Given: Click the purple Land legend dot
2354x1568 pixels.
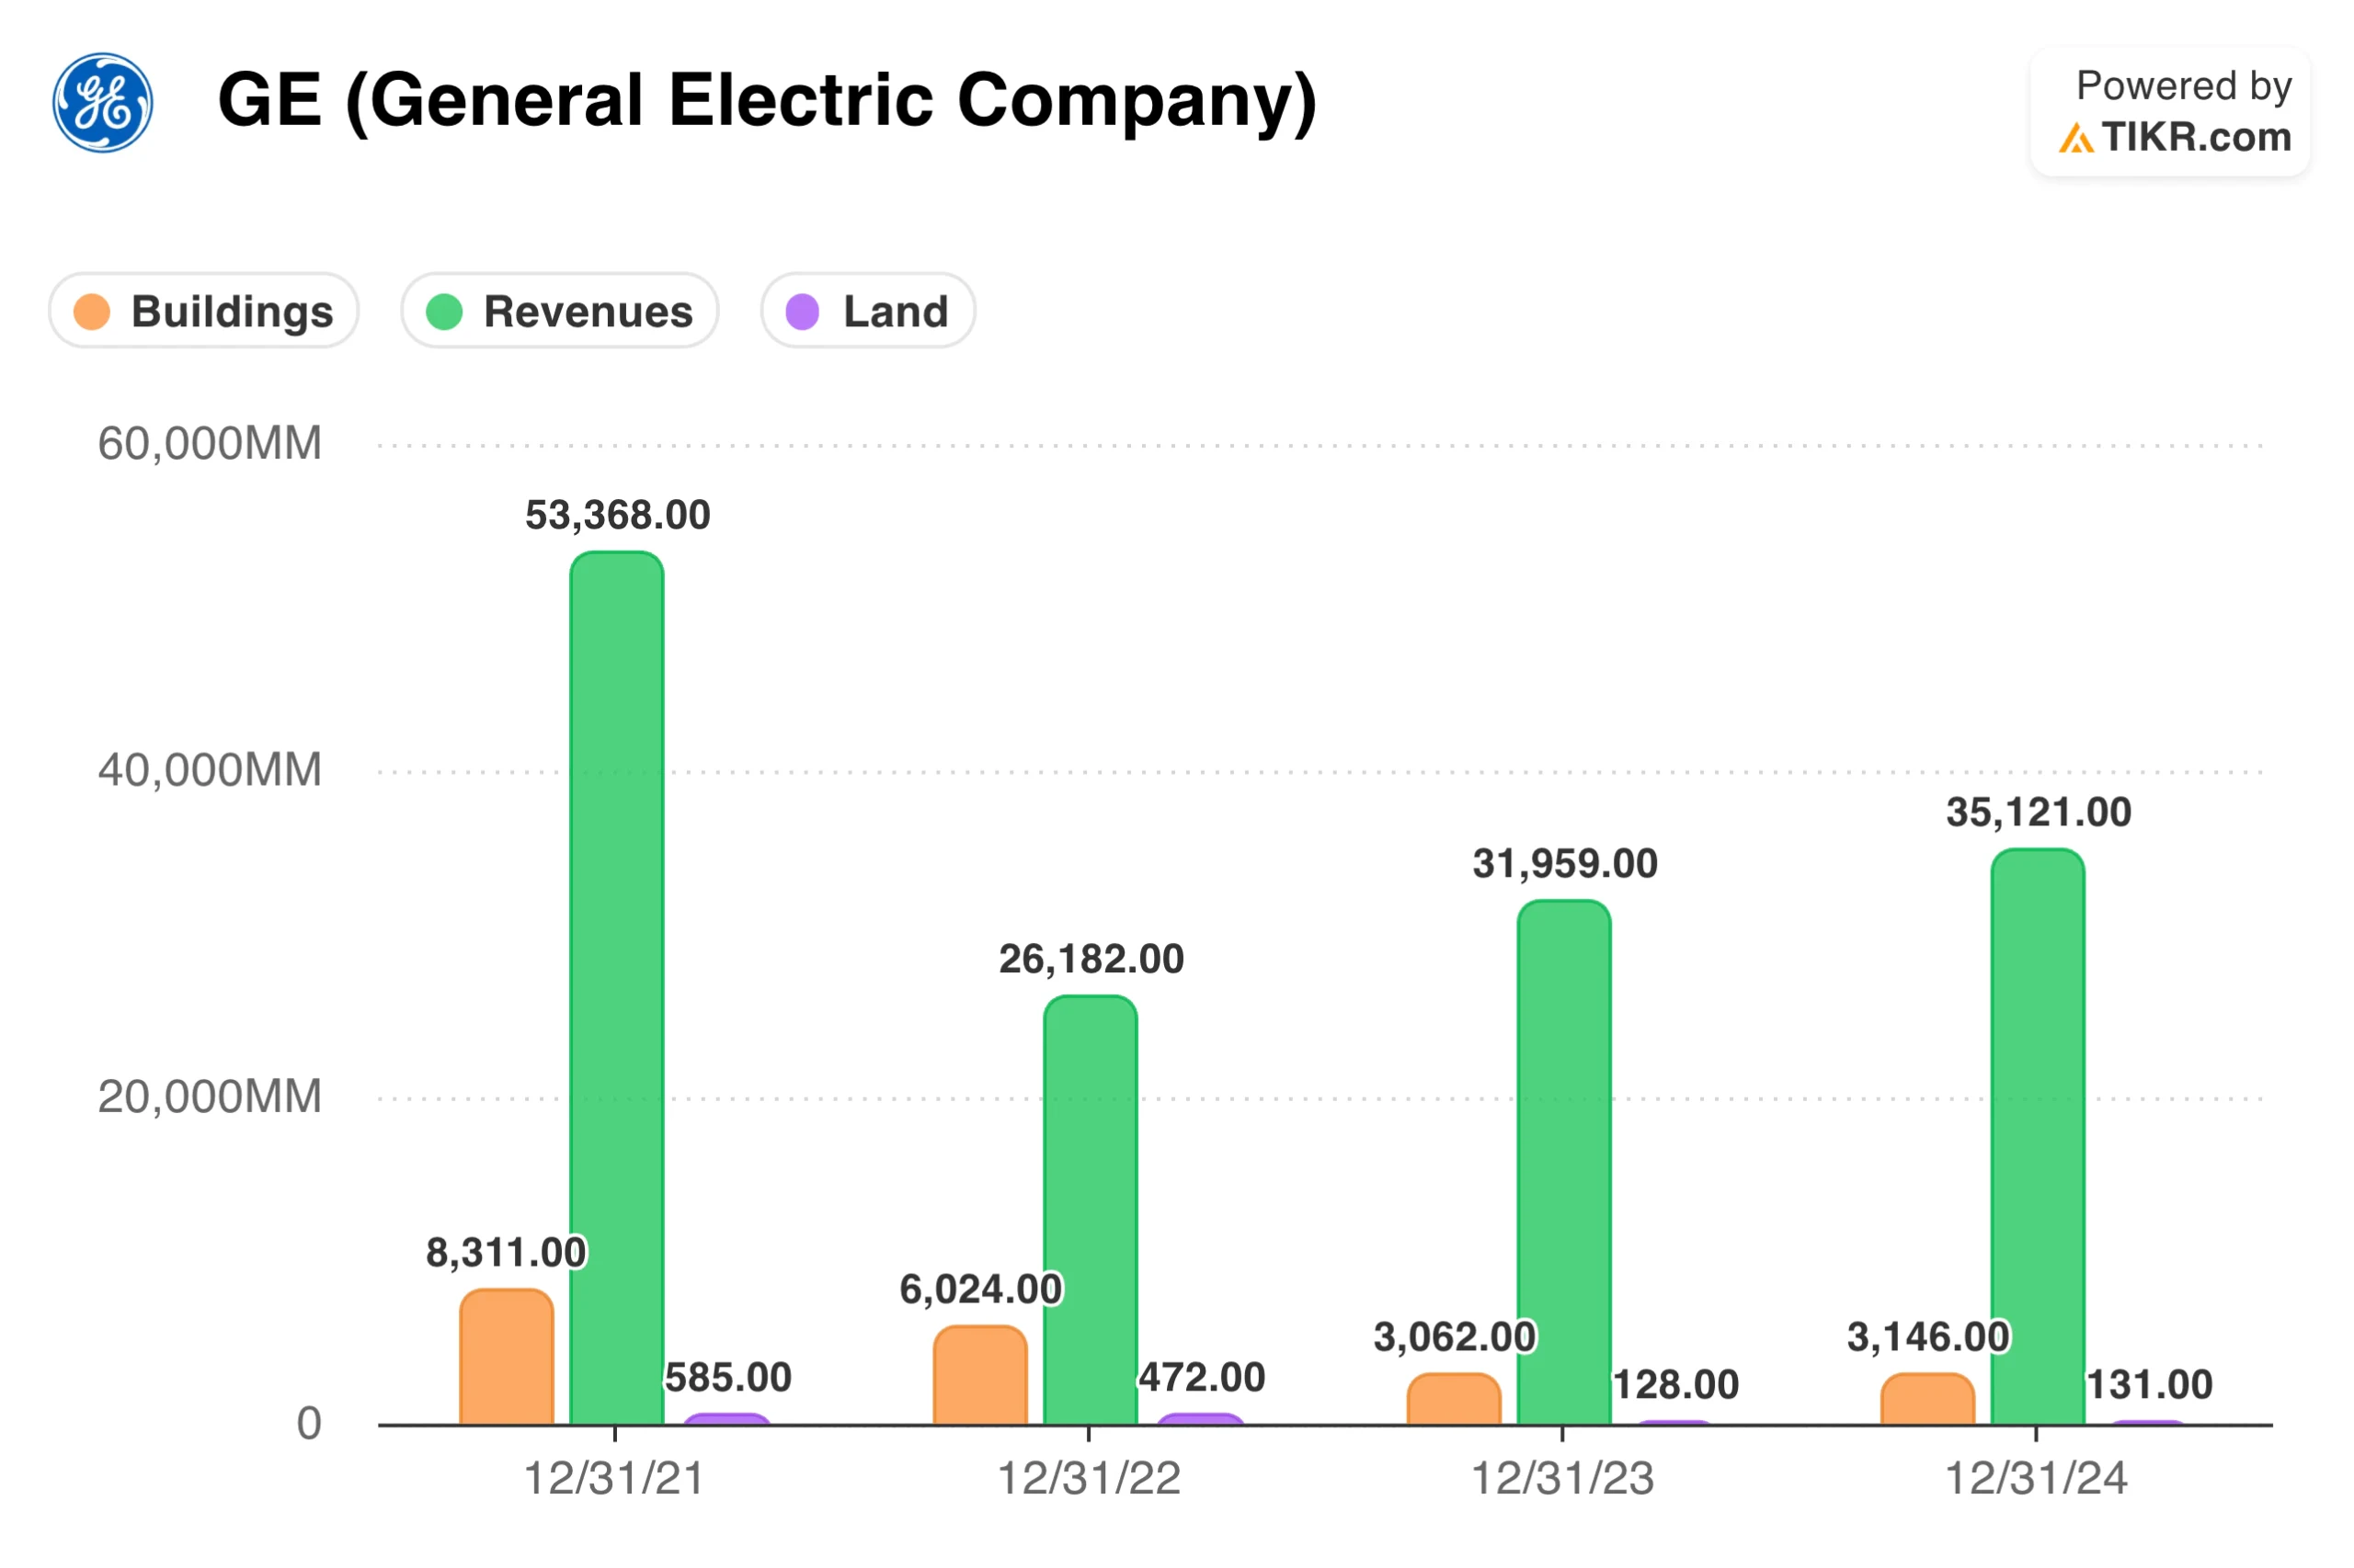Looking at the screenshot, I should (801, 311).
